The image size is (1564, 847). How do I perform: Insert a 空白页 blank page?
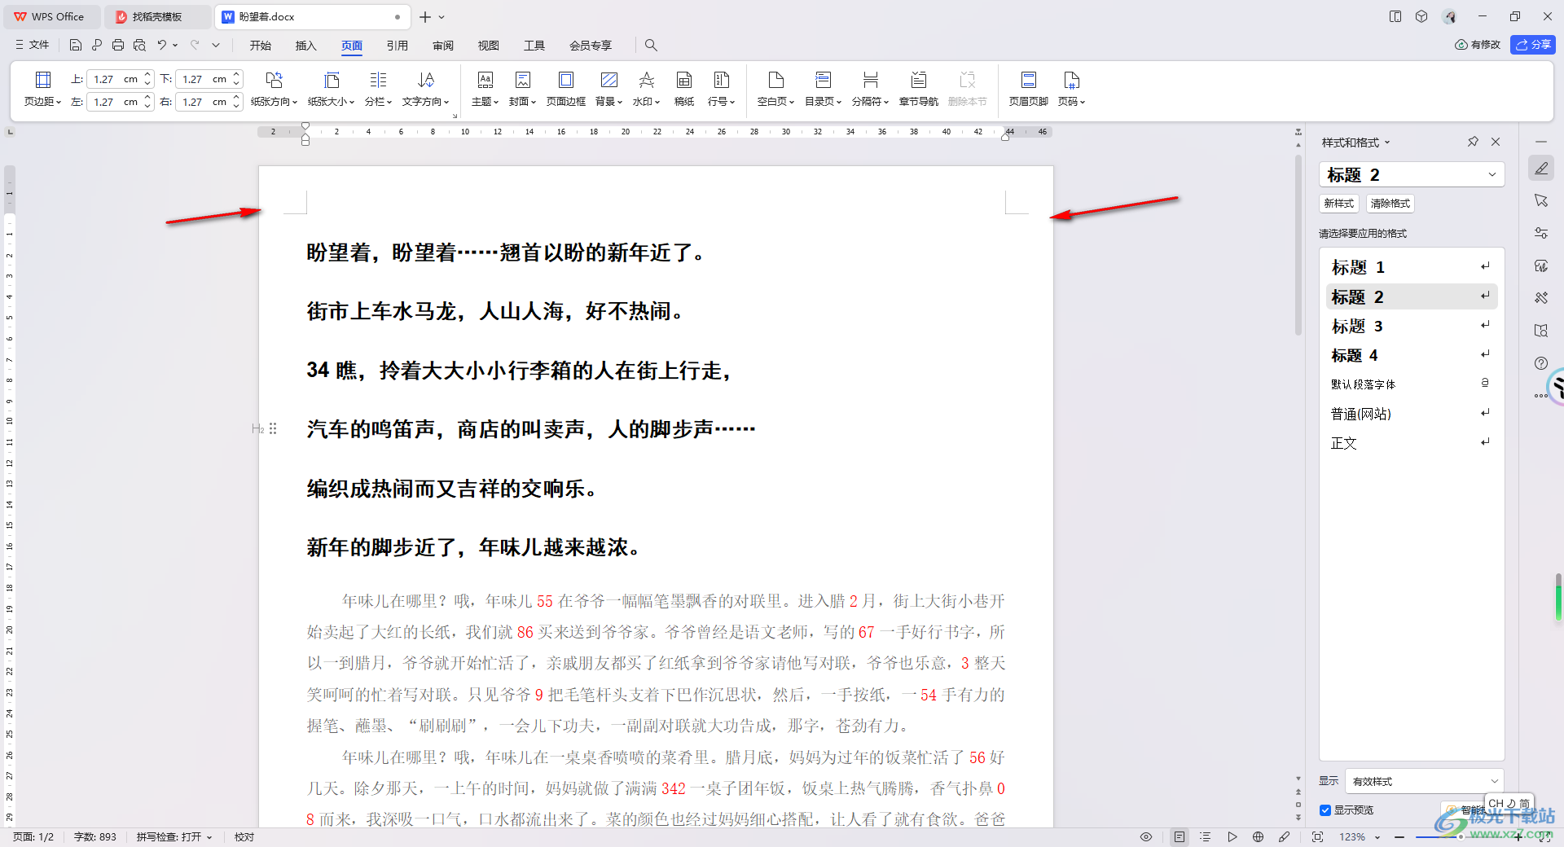(x=775, y=89)
